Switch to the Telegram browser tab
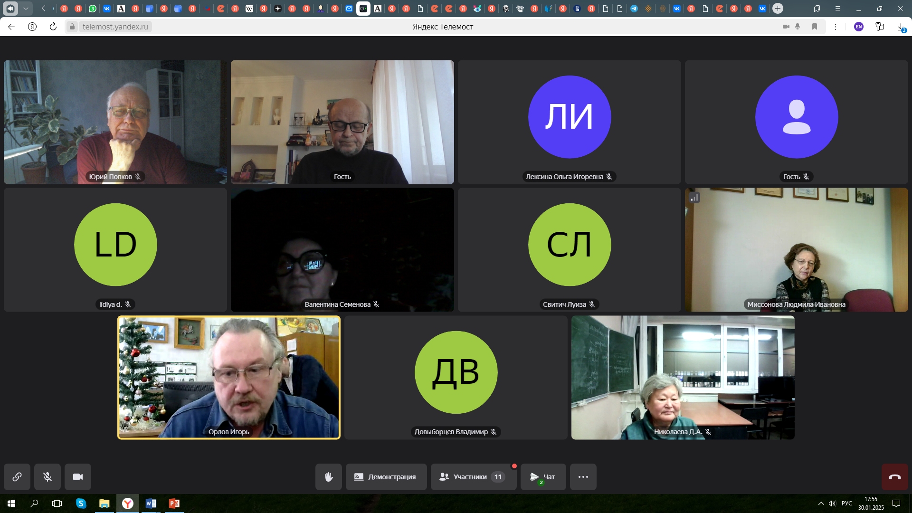 pos(634,9)
